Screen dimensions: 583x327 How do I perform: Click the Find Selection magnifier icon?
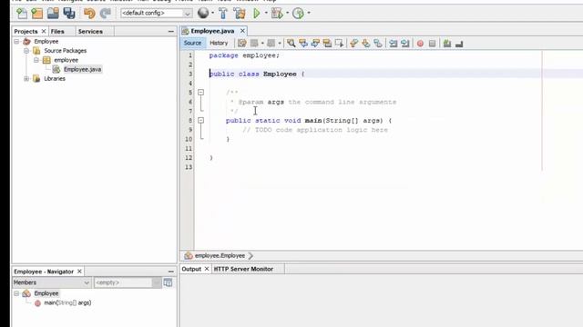(291, 44)
